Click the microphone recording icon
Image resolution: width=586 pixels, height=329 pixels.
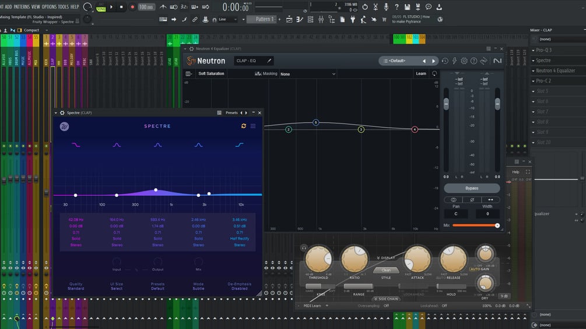point(386,7)
